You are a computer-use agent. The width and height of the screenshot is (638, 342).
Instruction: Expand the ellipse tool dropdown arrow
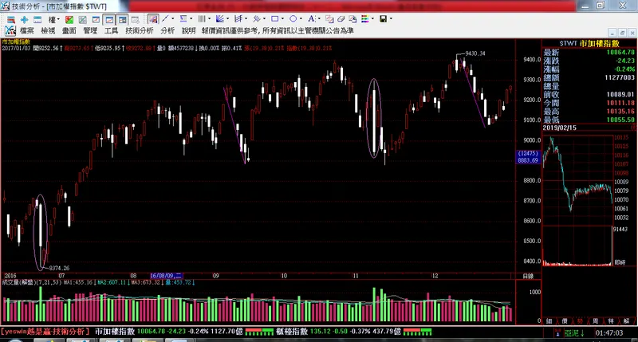pos(301,18)
